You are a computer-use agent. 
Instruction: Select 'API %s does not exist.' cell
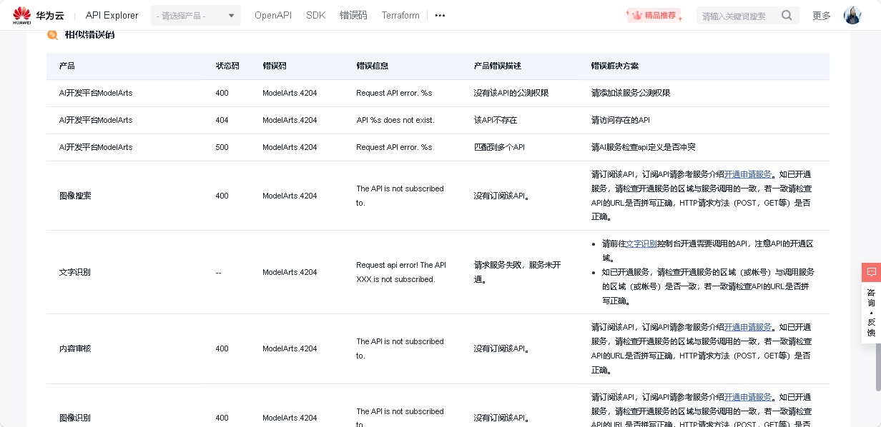tap(395, 120)
